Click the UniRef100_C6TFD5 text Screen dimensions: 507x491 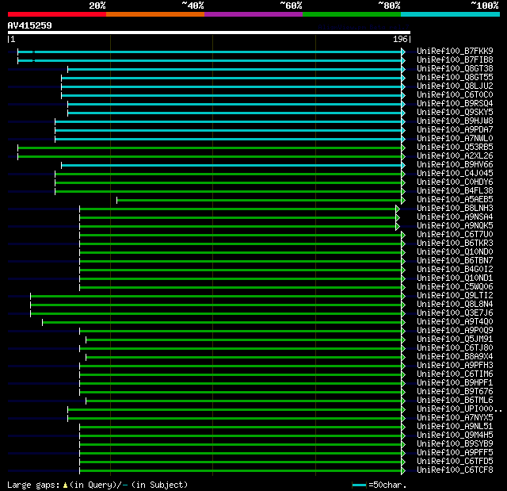click(x=455, y=462)
